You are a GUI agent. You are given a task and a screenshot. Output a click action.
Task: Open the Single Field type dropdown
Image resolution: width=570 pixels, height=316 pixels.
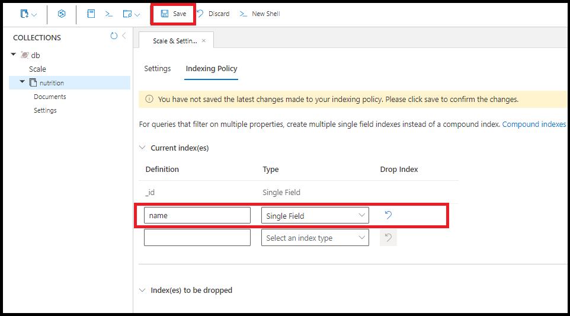[x=315, y=216]
